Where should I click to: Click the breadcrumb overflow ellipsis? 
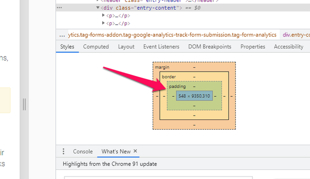(62, 35)
